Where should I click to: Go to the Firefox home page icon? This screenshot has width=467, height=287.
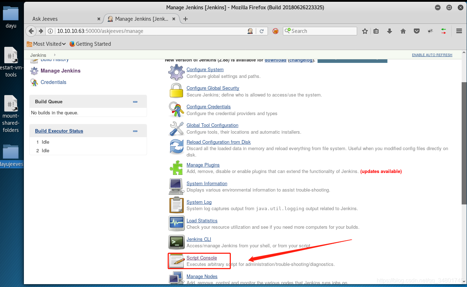[x=403, y=31]
